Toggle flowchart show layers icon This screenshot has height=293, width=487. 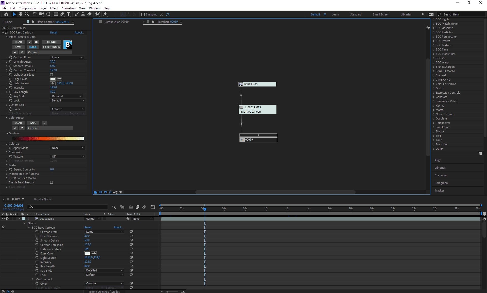click(105, 192)
